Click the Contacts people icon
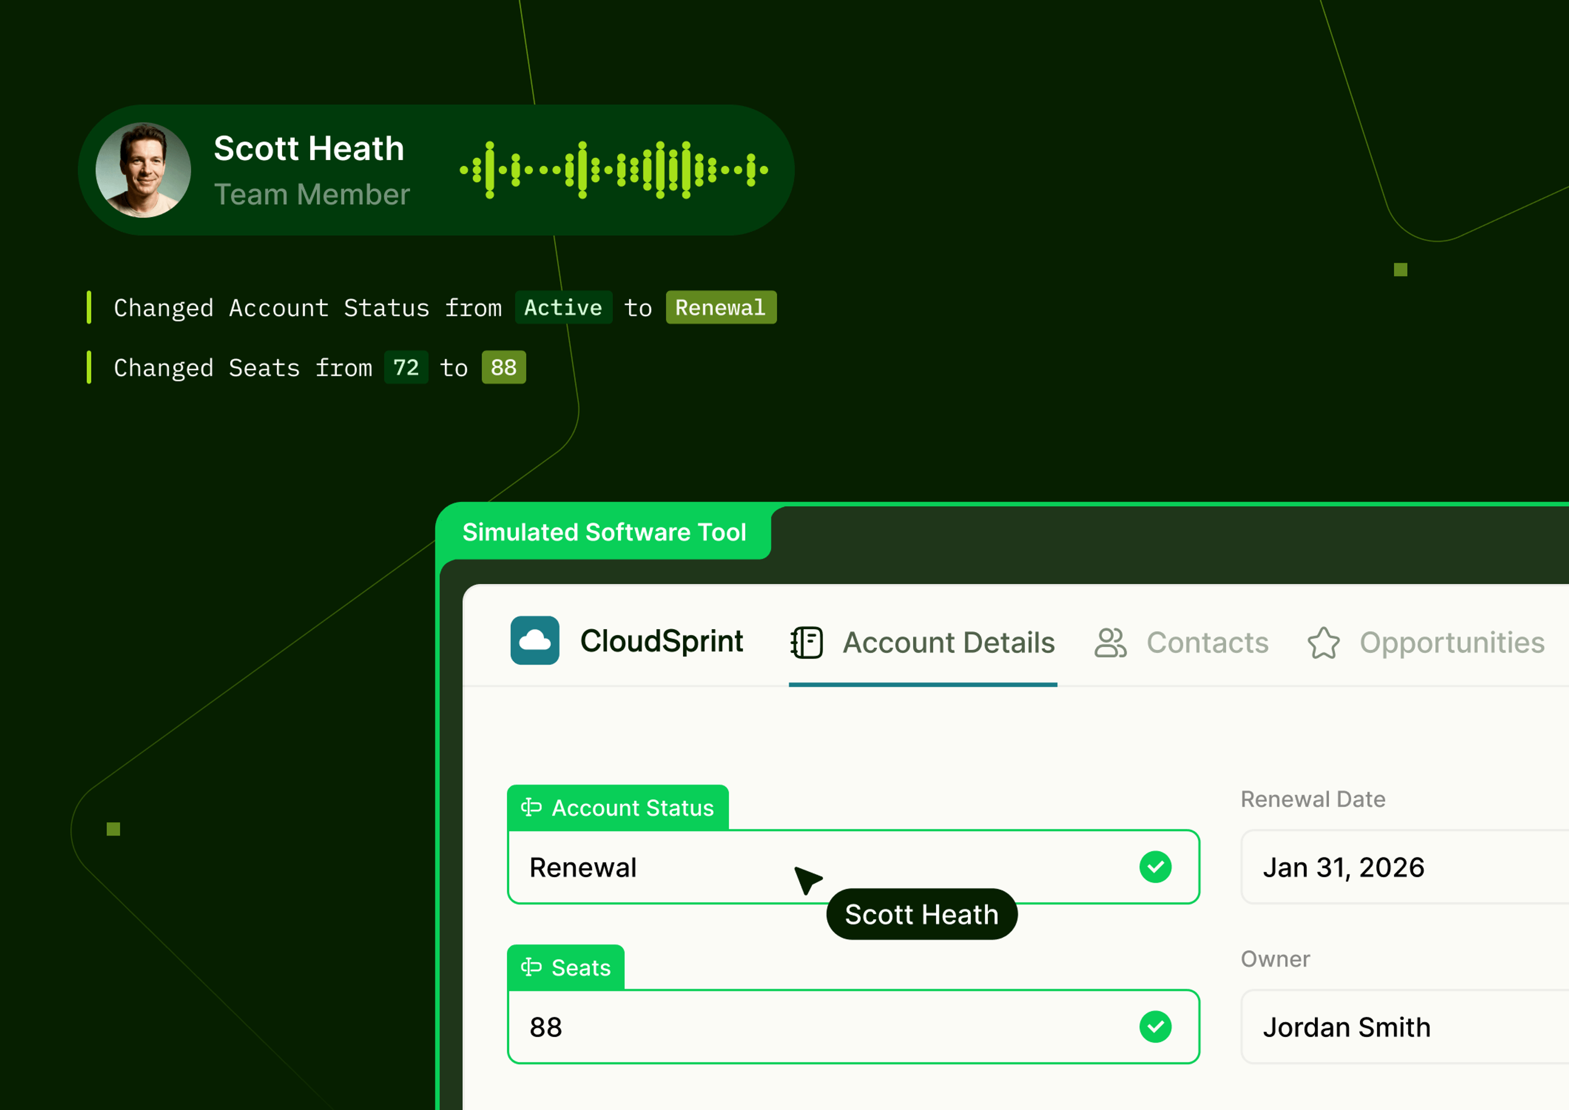 1110,642
